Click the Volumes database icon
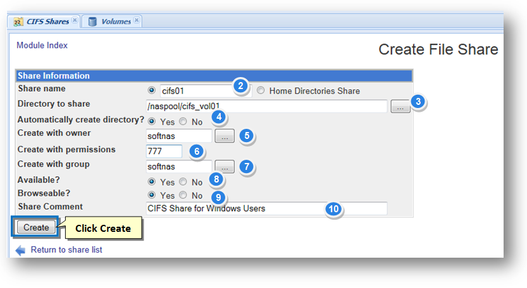This screenshot has height=288, width=527. click(x=92, y=21)
